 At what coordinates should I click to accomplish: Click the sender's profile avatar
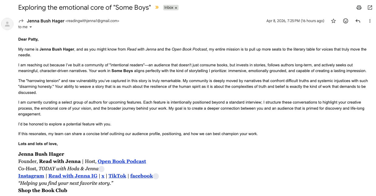click(7, 24)
